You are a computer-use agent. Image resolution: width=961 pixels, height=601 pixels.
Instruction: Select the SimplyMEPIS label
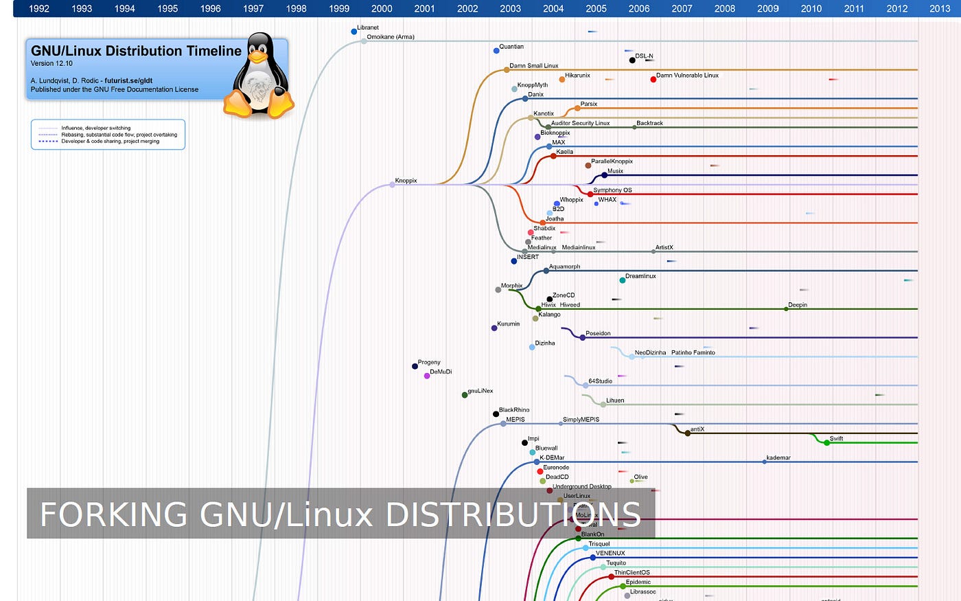581,420
